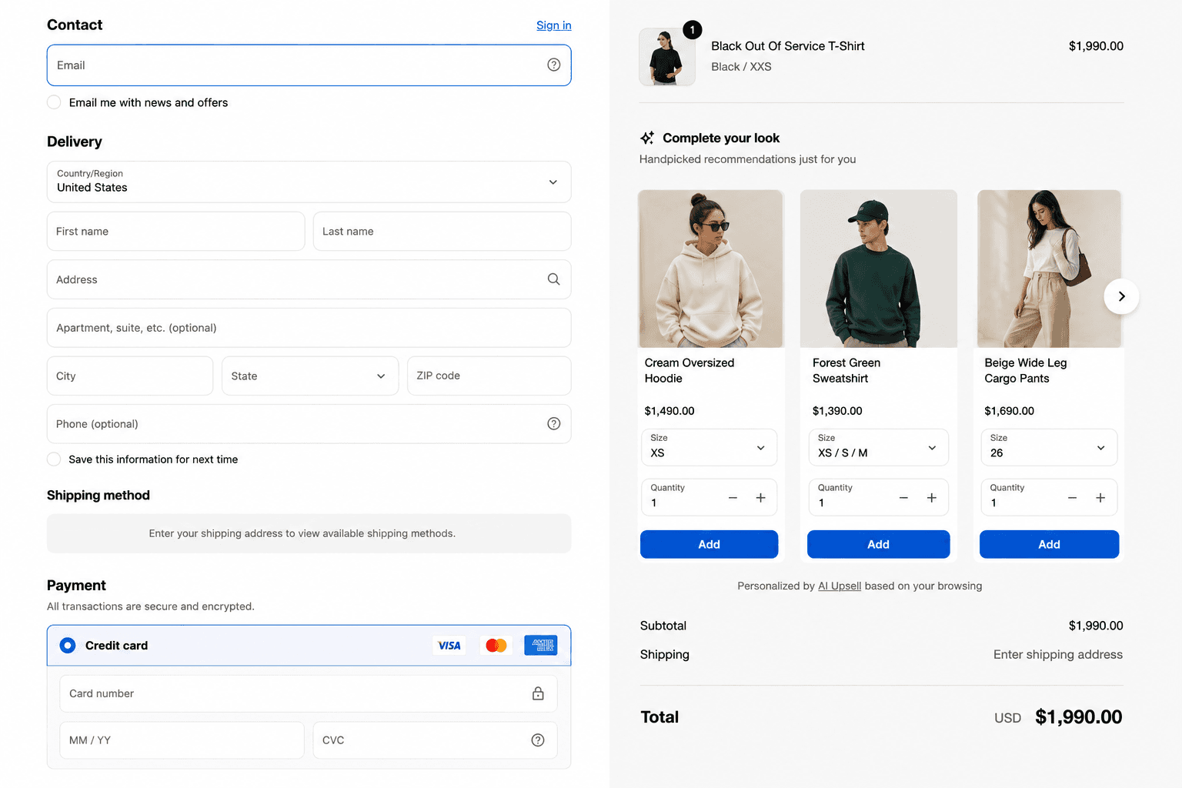Open the AI Upsell link

[x=840, y=586]
